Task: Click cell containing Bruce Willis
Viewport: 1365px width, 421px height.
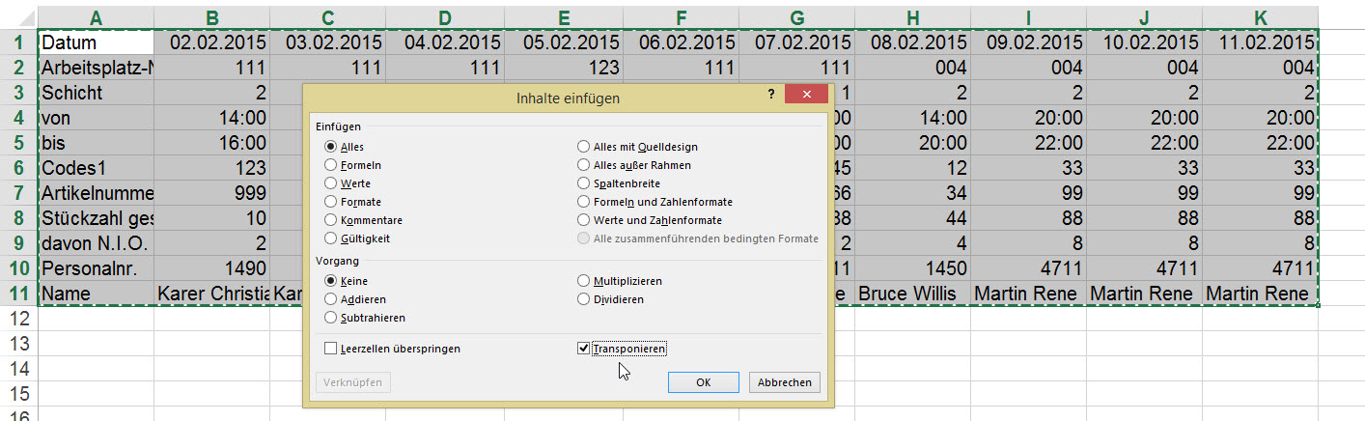Action: point(911,293)
